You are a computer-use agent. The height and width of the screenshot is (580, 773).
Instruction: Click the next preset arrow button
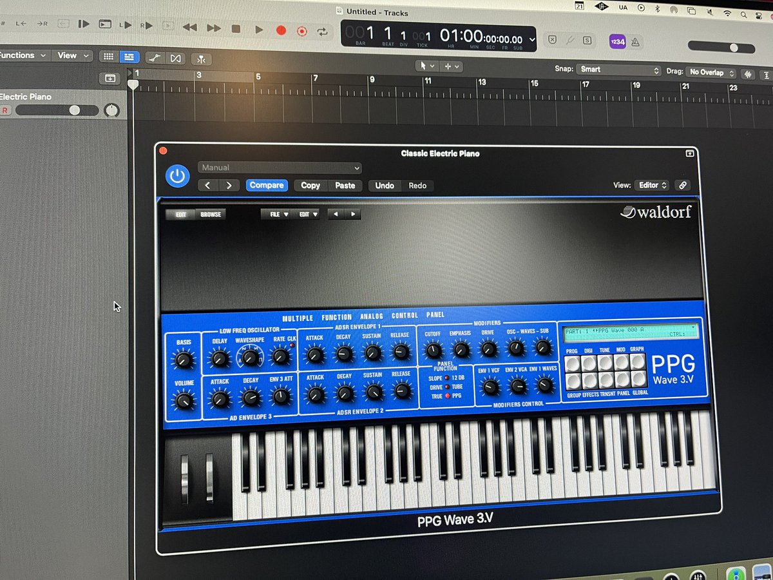(229, 185)
